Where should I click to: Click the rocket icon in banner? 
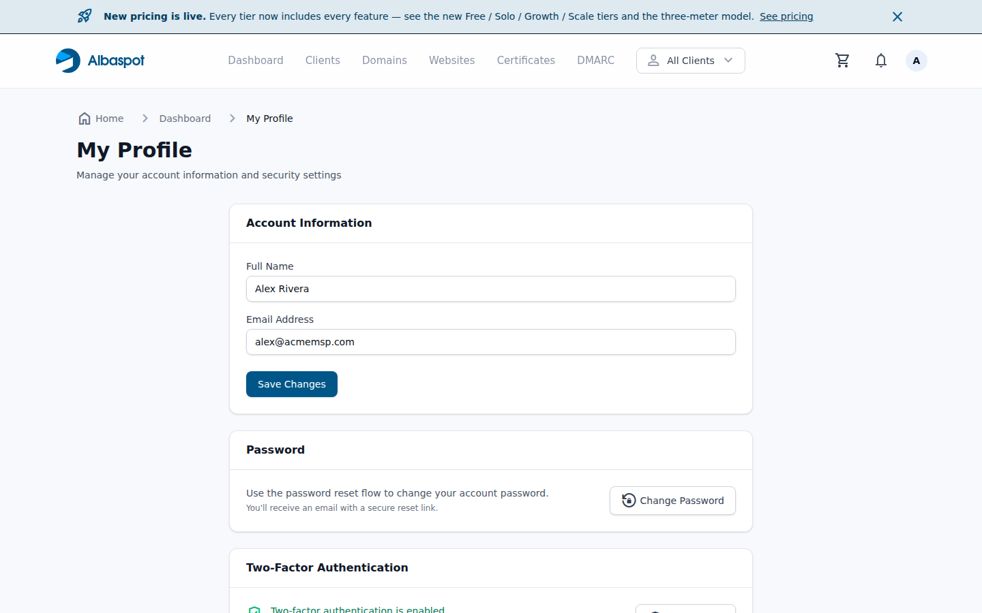click(x=85, y=16)
